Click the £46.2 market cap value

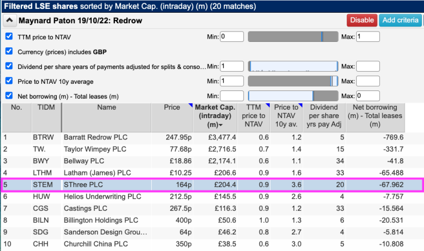pos(227,232)
